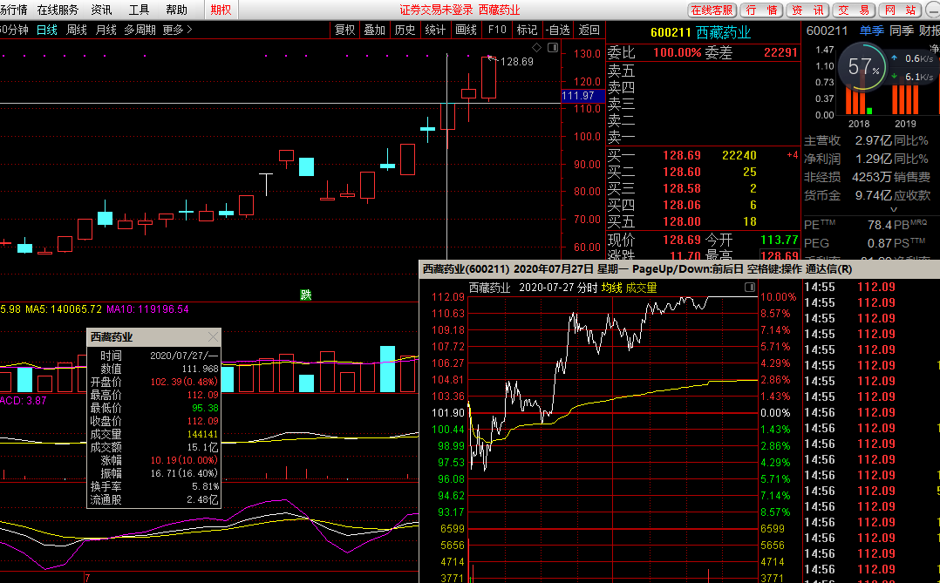Click the MA5: 140065.72 indicator label

click(64, 309)
